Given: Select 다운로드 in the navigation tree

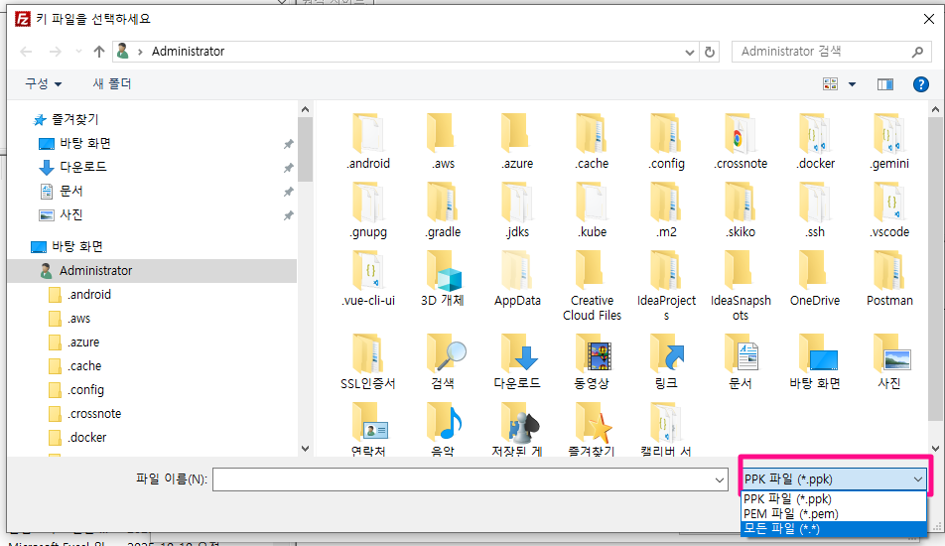Looking at the screenshot, I should (83, 167).
